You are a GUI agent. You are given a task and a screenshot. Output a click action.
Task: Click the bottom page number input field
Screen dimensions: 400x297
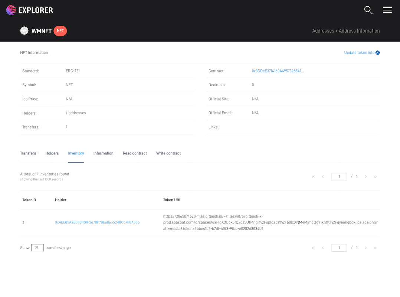tap(339, 248)
